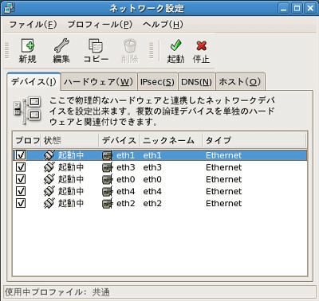Click the 削除 (Delete) trash icon
Viewport: 319px width, 301px height.
pos(130,45)
